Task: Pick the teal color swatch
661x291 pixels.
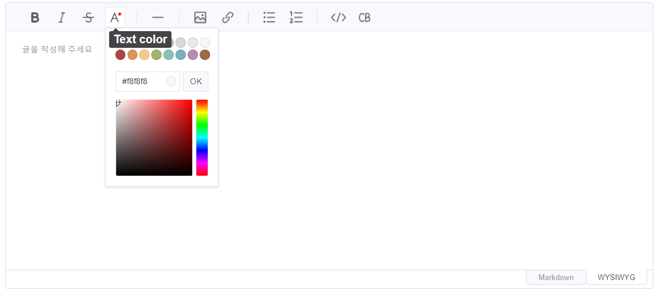Action: pyautogui.click(x=169, y=55)
